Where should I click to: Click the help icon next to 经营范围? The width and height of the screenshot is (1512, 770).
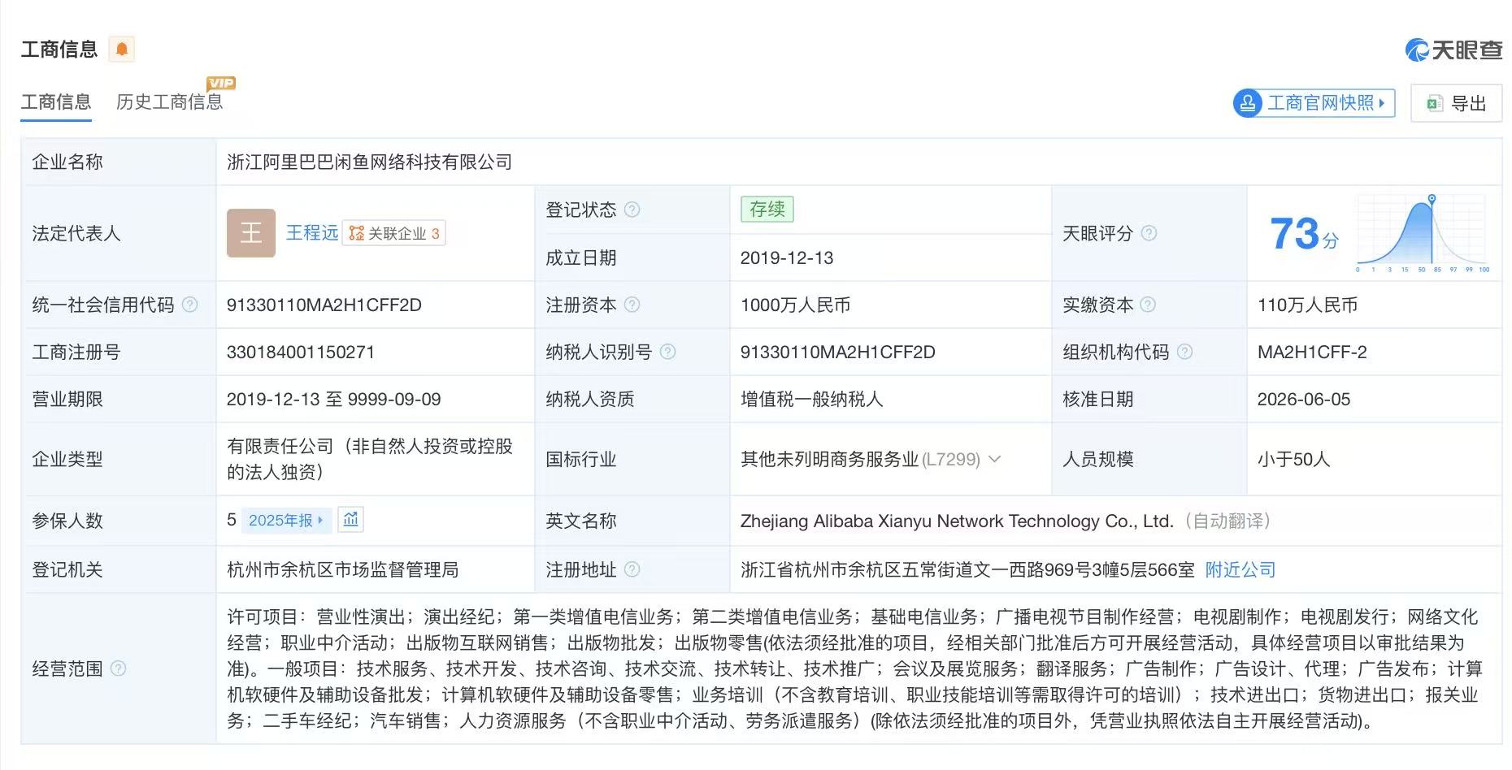(118, 668)
